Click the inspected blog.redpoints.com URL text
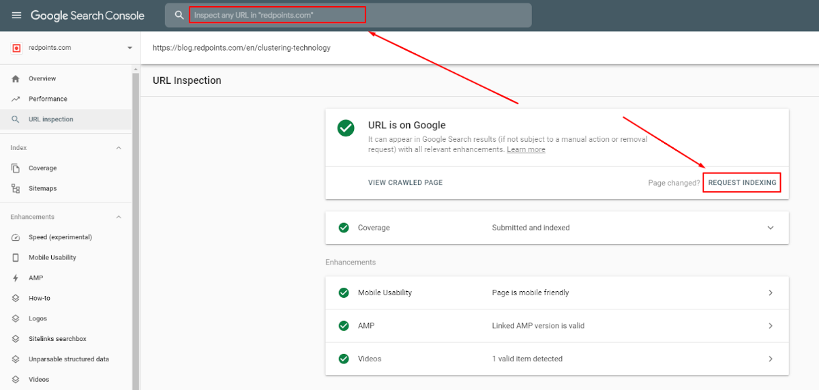Image resolution: width=819 pixels, height=390 pixels. coord(241,48)
